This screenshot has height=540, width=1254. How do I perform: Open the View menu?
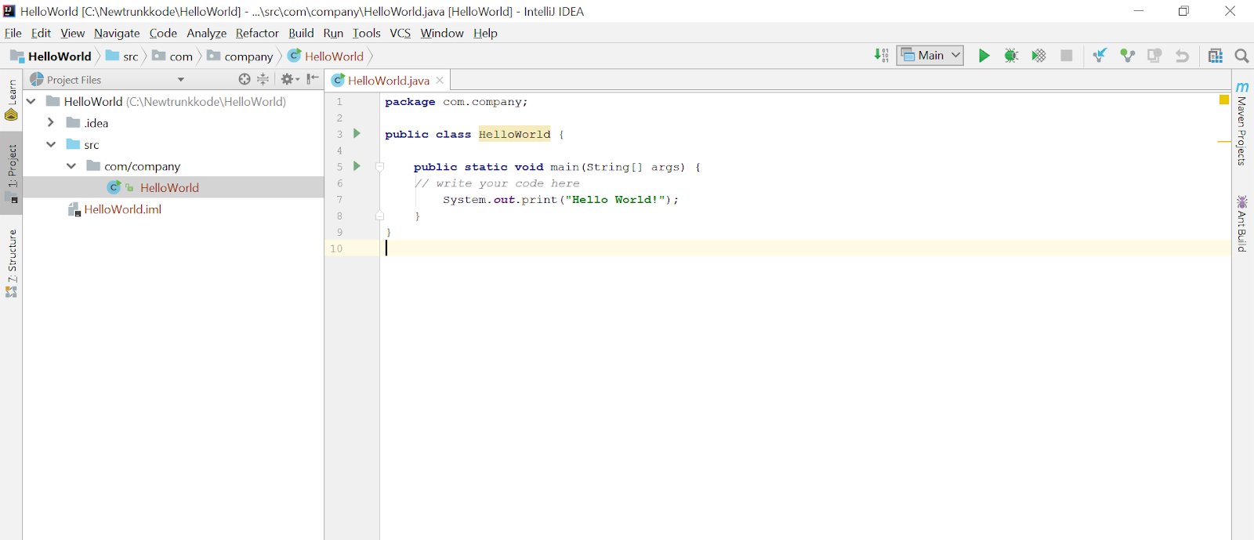73,33
